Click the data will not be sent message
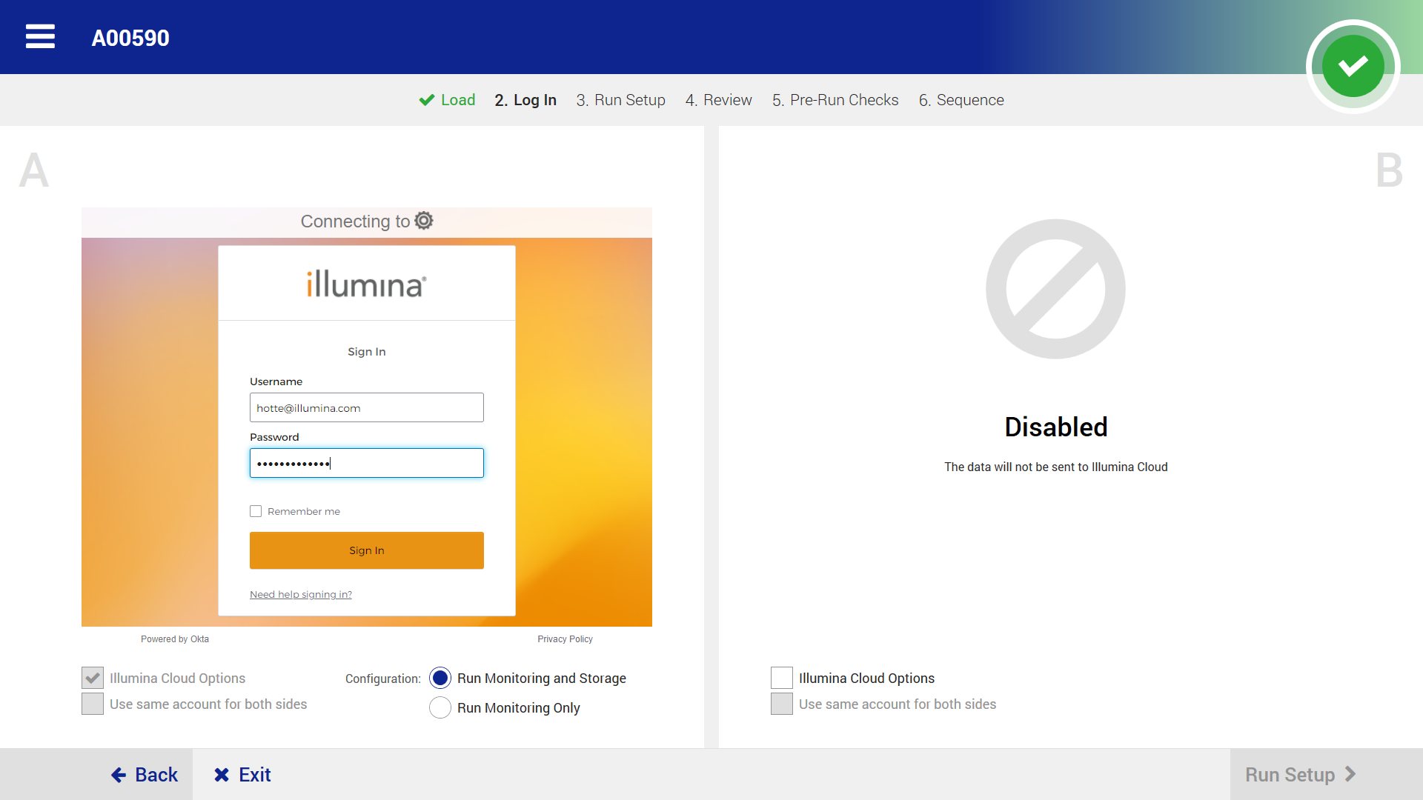 pyautogui.click(x=1055, y=467)
